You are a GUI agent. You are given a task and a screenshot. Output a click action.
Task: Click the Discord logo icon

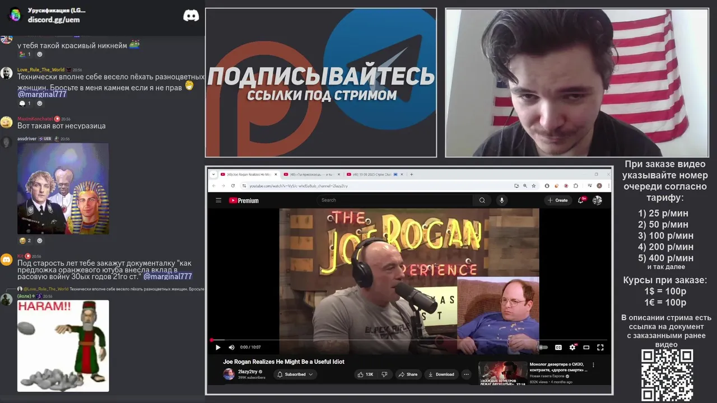pos(191,16)
